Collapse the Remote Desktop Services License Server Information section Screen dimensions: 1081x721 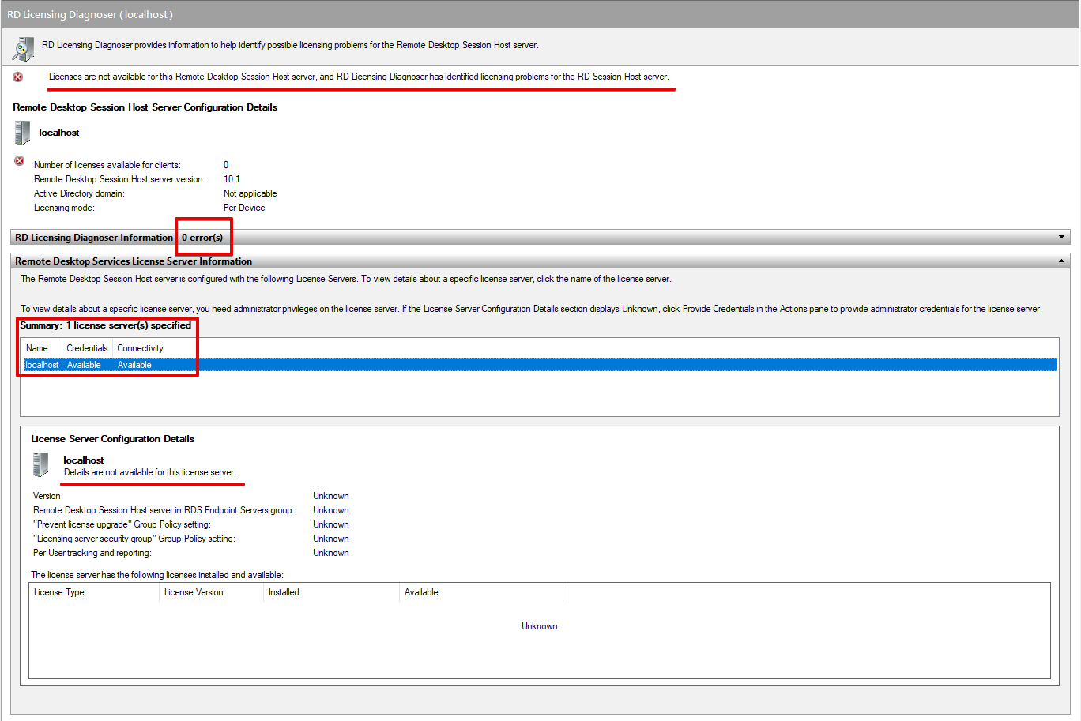click(x=1061, y=261)
